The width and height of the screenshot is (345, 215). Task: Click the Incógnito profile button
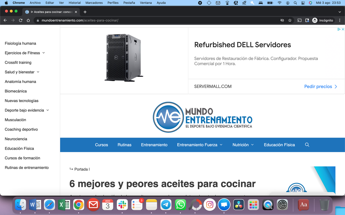[x=323, y=20]
